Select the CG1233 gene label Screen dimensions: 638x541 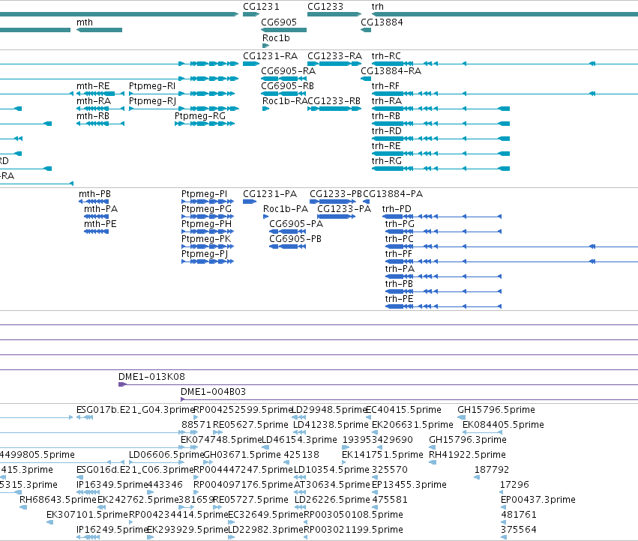[x=325, y=7]
